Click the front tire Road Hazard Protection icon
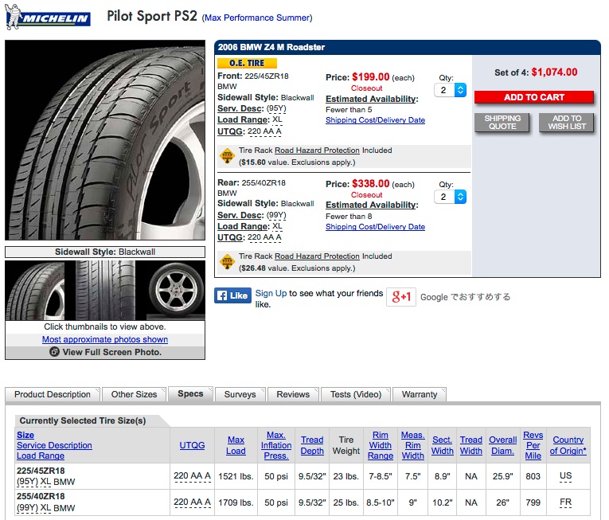This screenshot has height=520, width=609. point(227,156)
